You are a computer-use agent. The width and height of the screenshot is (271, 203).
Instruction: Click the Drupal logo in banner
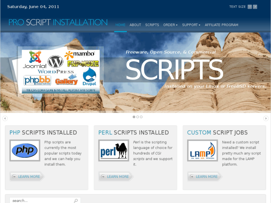coord(89,77)
